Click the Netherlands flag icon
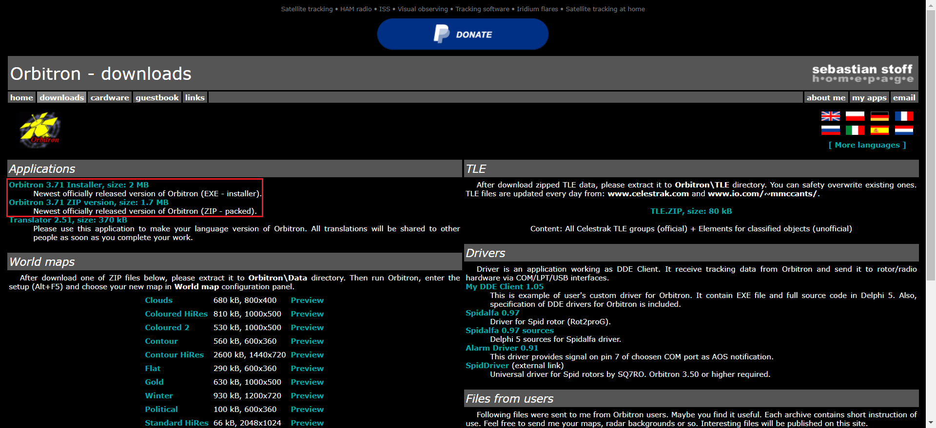Screen dimensions: 936x428 click(x=904, y=130)
